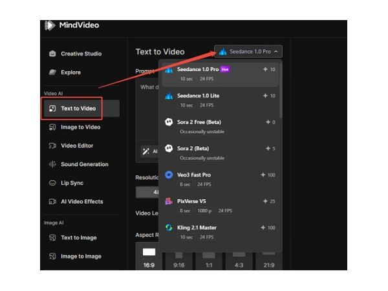This screenshot has width=388, height=291.
Task: Select the 16:9 aspect ratio
Action: pyautogui.click(x=149, y=257)
